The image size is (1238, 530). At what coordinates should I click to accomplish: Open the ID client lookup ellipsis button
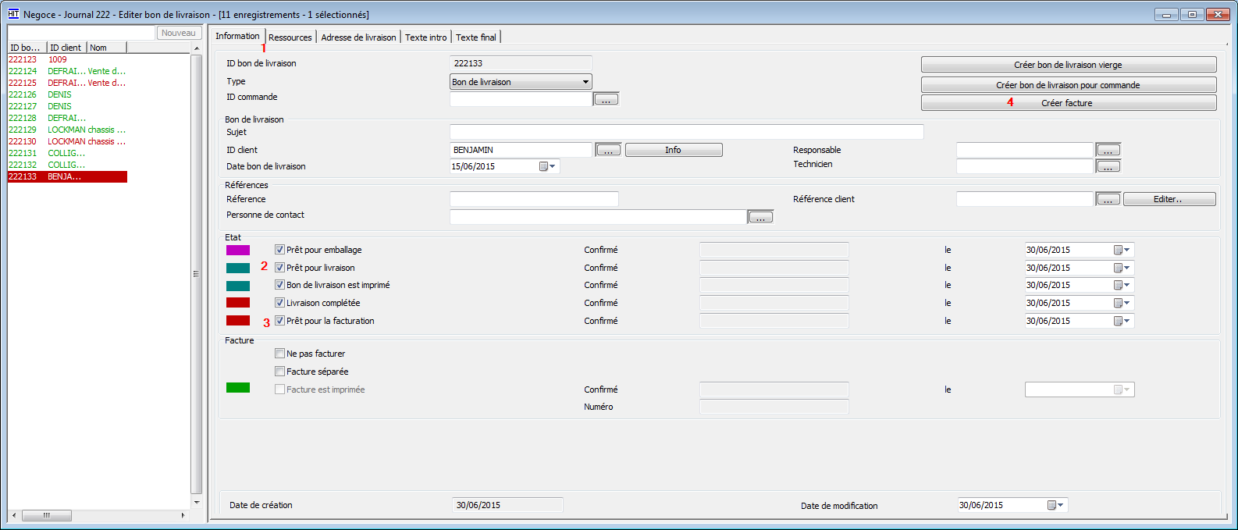(608, 150)
